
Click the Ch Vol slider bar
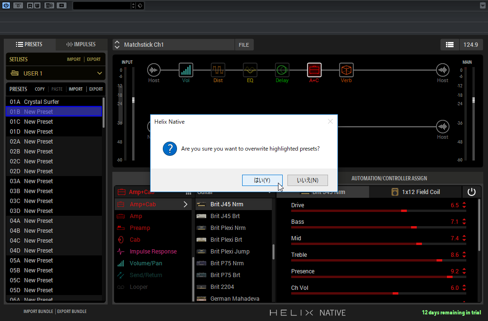click(x=379, y=294)
